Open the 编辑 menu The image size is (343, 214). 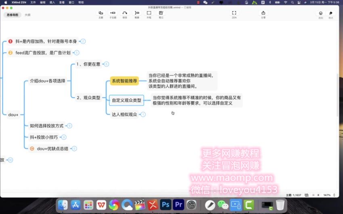tap(43, 2)
